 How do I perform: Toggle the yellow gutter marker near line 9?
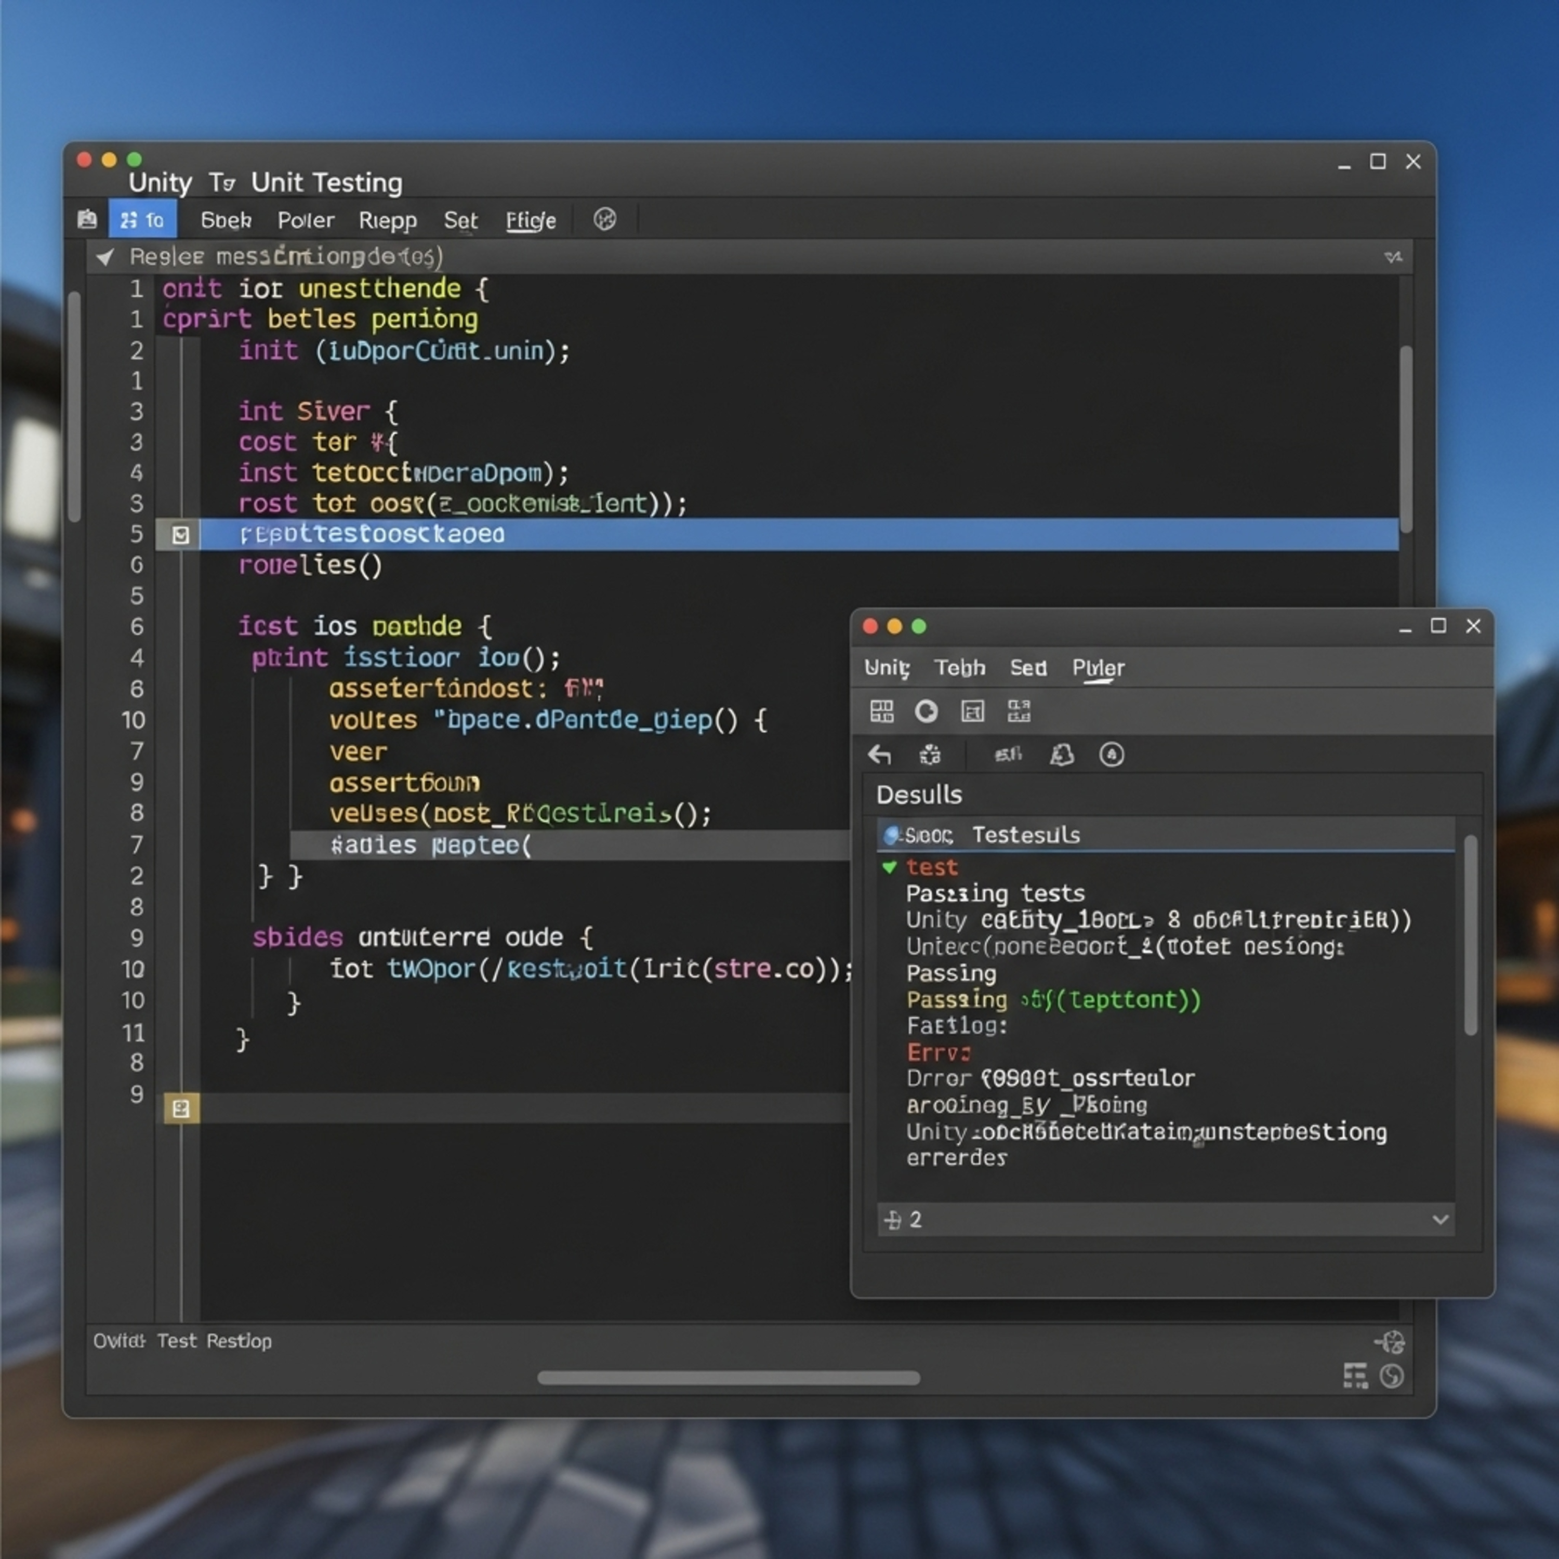coord(181,1108)
